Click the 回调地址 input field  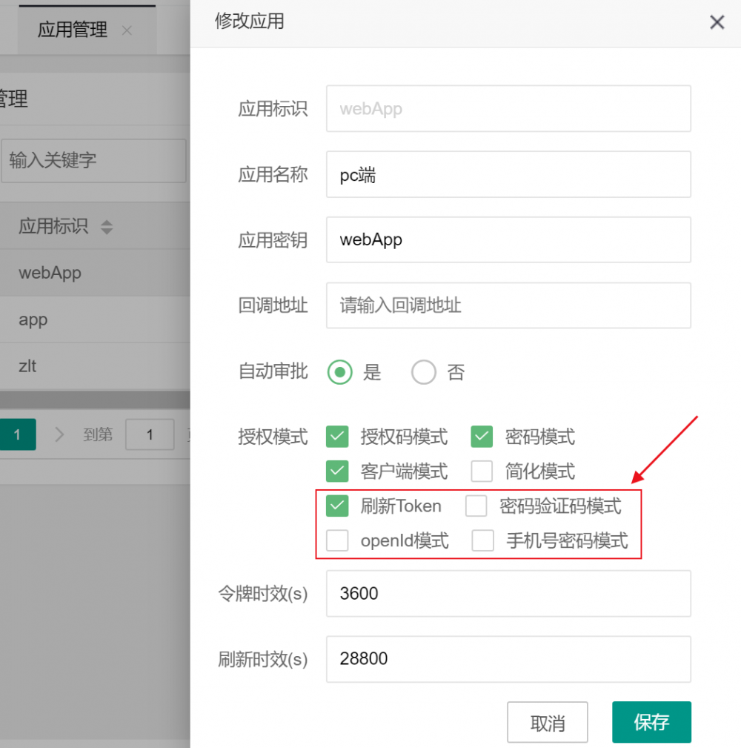click(508, 305)
